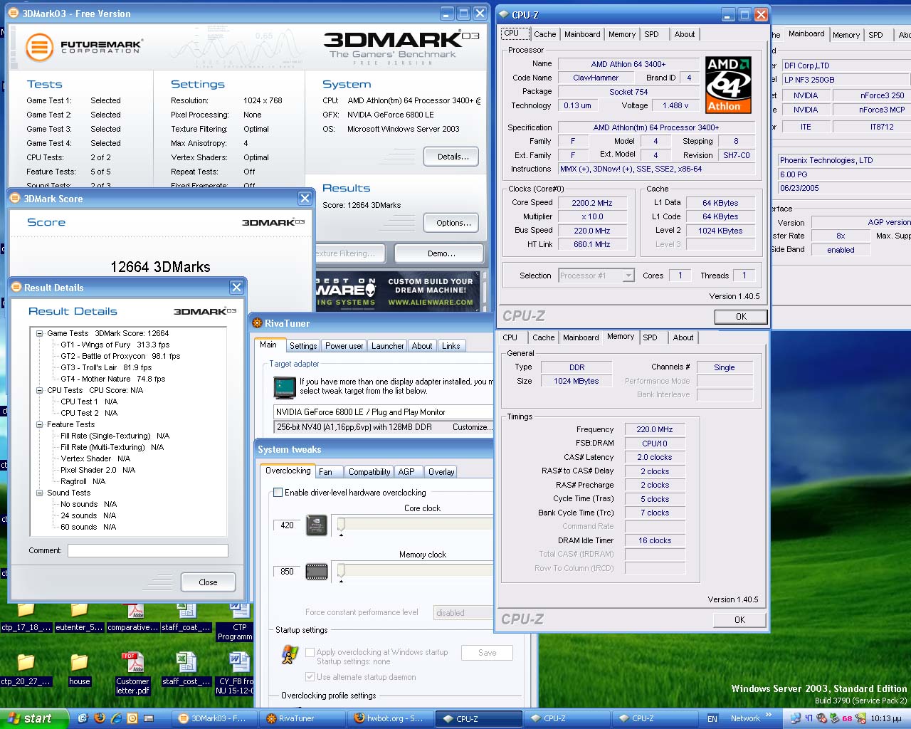Click the NVIDIA tray icon beside the clock
911x729 pixels.
coord(860,718)
